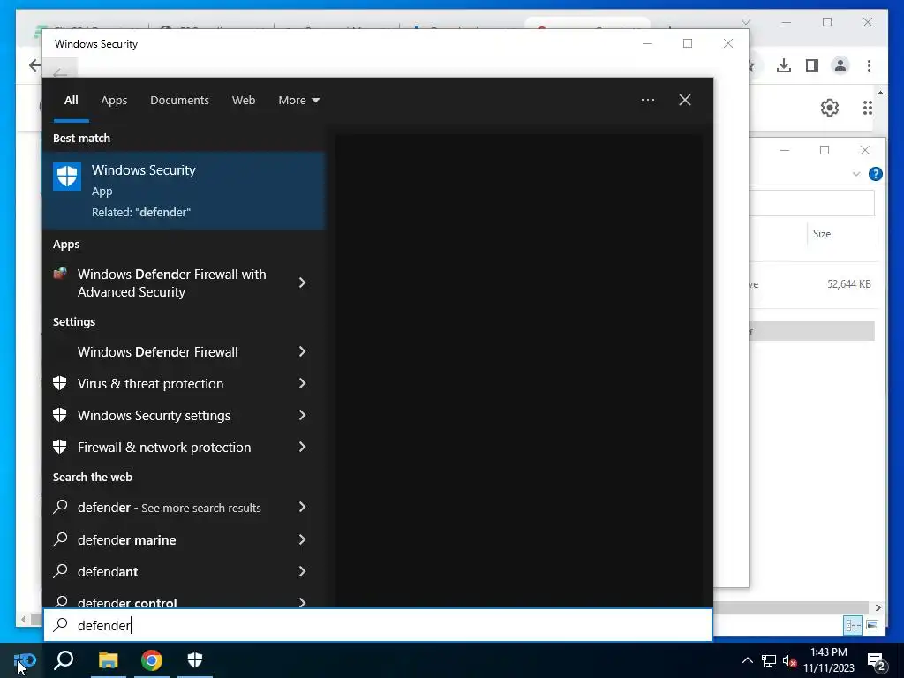This screenshot has width=904, height=678.
Task: Expand the defender marine web result arrow
Action: (302, 539)
